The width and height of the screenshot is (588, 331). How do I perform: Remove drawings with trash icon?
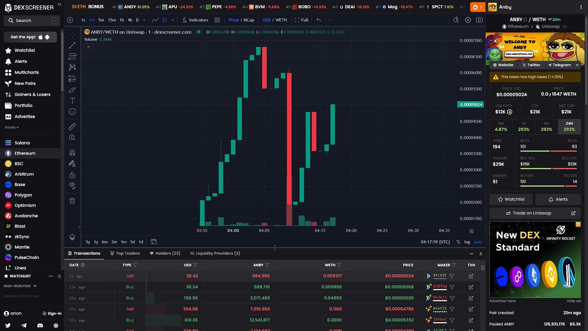[x=72, y=201]
